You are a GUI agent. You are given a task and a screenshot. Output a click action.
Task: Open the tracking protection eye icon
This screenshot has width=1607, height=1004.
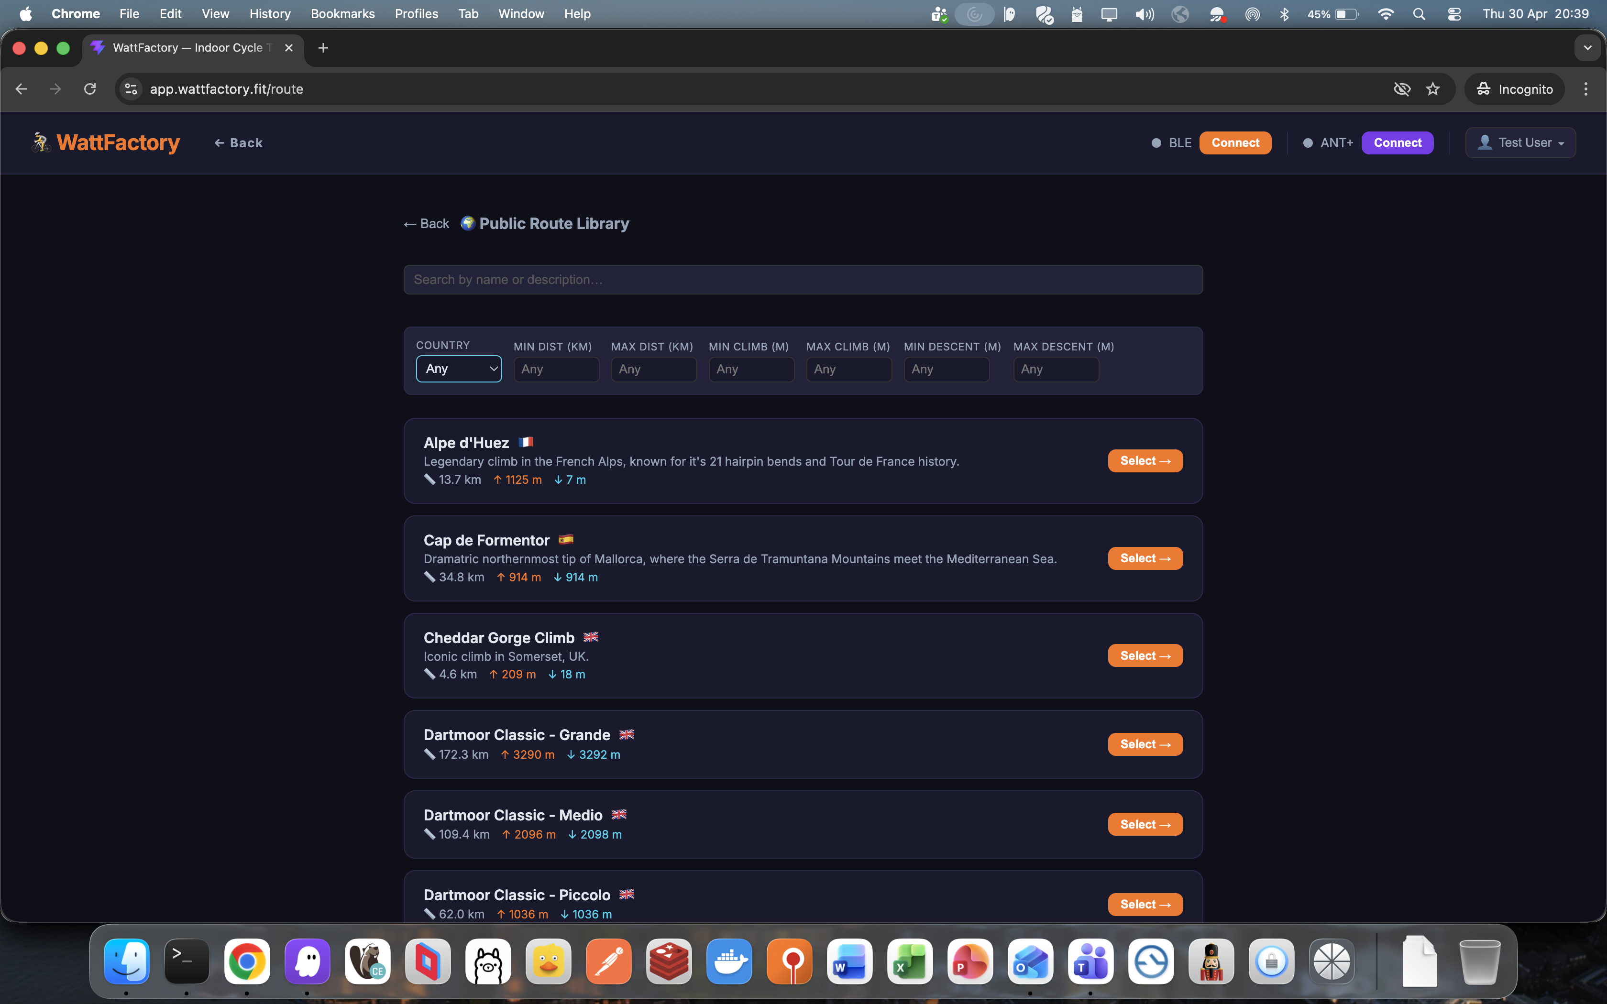[1401, 89]
